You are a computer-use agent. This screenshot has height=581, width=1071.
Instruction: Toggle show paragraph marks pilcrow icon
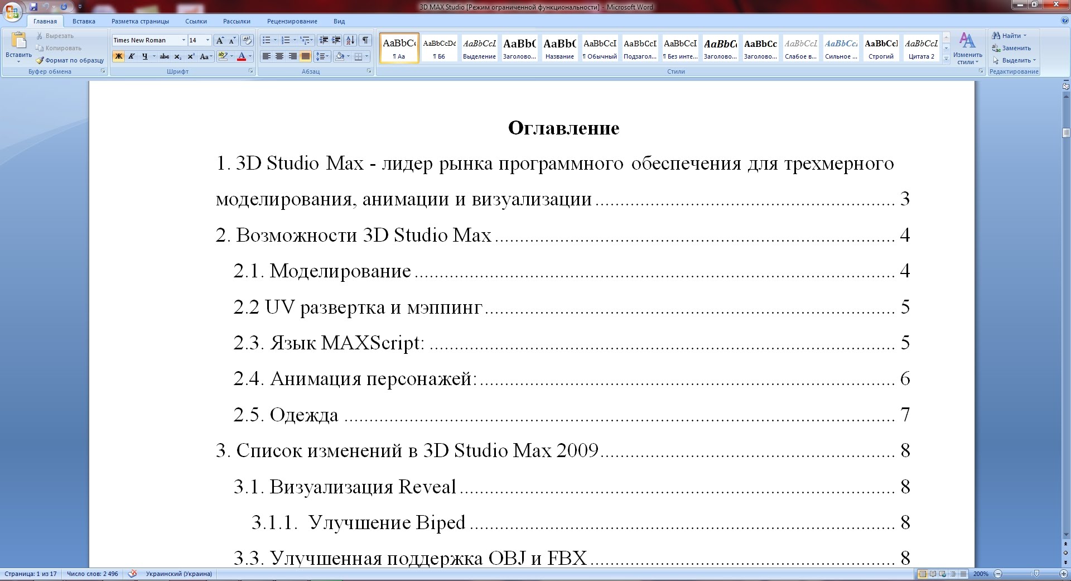[365, 40]
